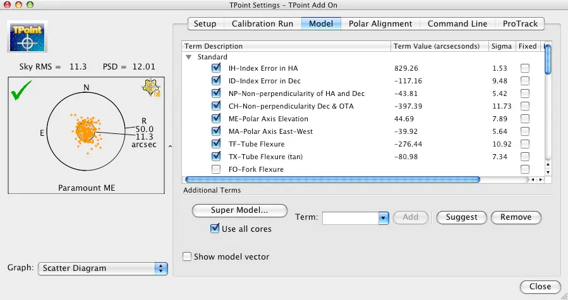Mark CH term as Fixed

525,106
